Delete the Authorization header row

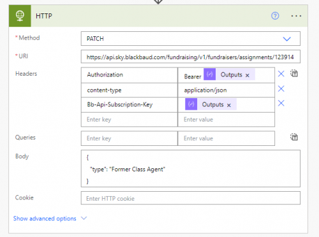point(281,74)
